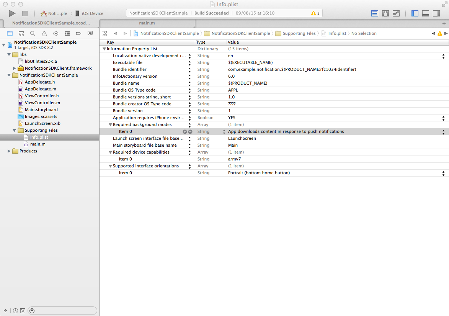Switch to the Version editor
This screenshot has height=316, width=449.
[x=396, y=13]
